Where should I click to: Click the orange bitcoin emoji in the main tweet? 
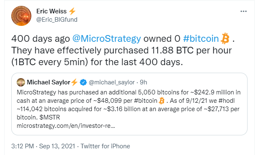[x=225, y=38]
